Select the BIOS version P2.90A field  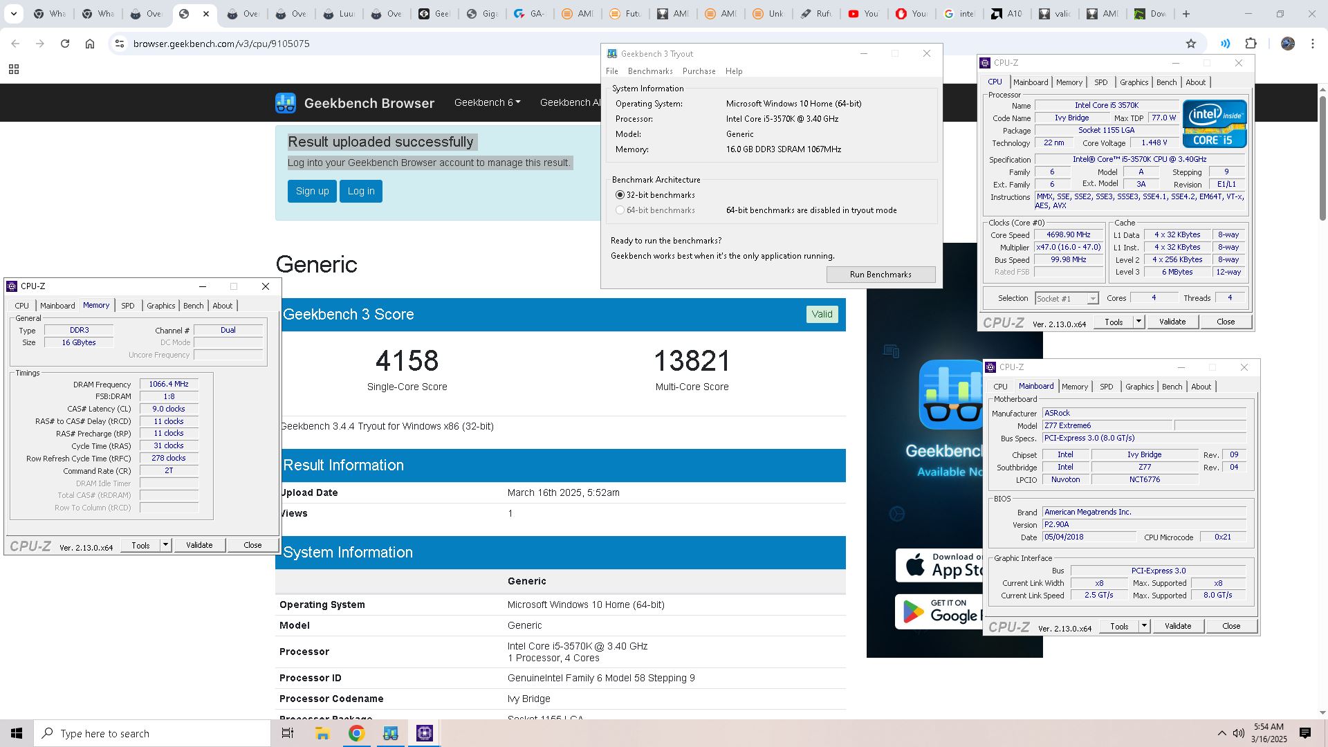[1144, 524]
